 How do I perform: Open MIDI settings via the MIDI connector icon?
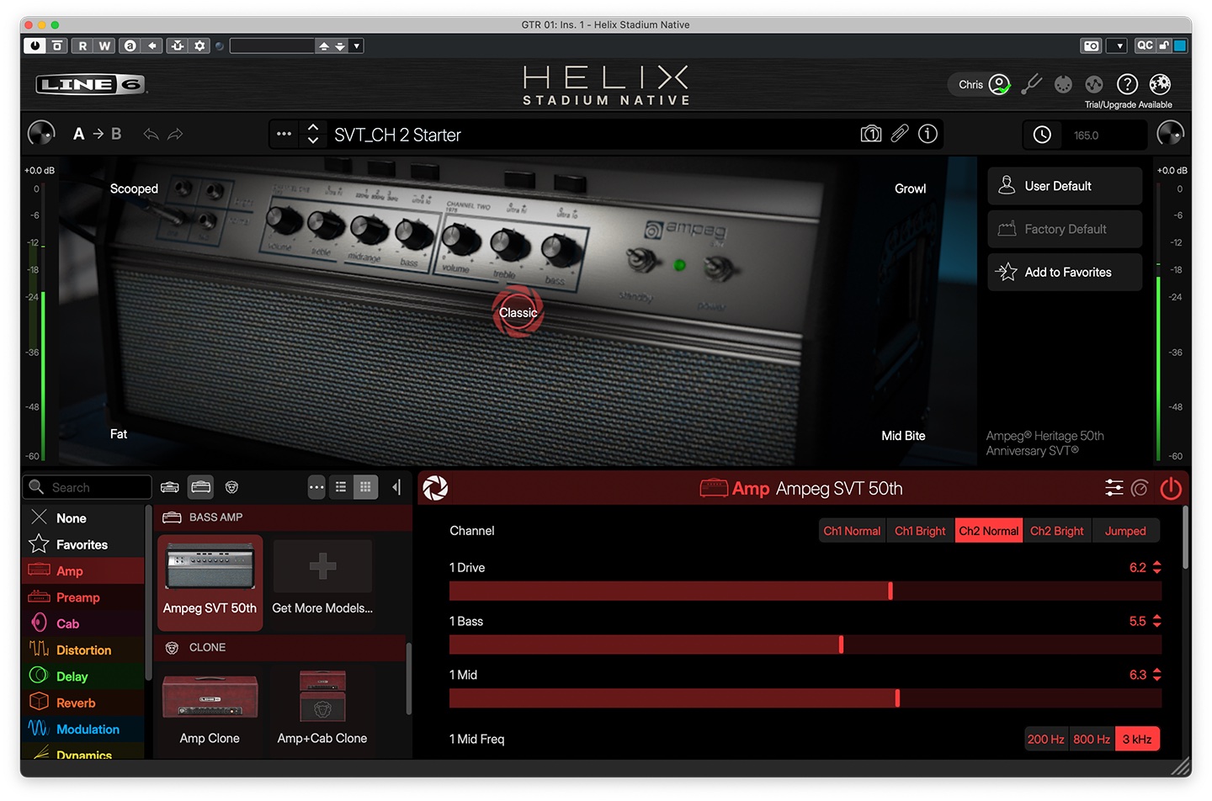pos(1064,84)
